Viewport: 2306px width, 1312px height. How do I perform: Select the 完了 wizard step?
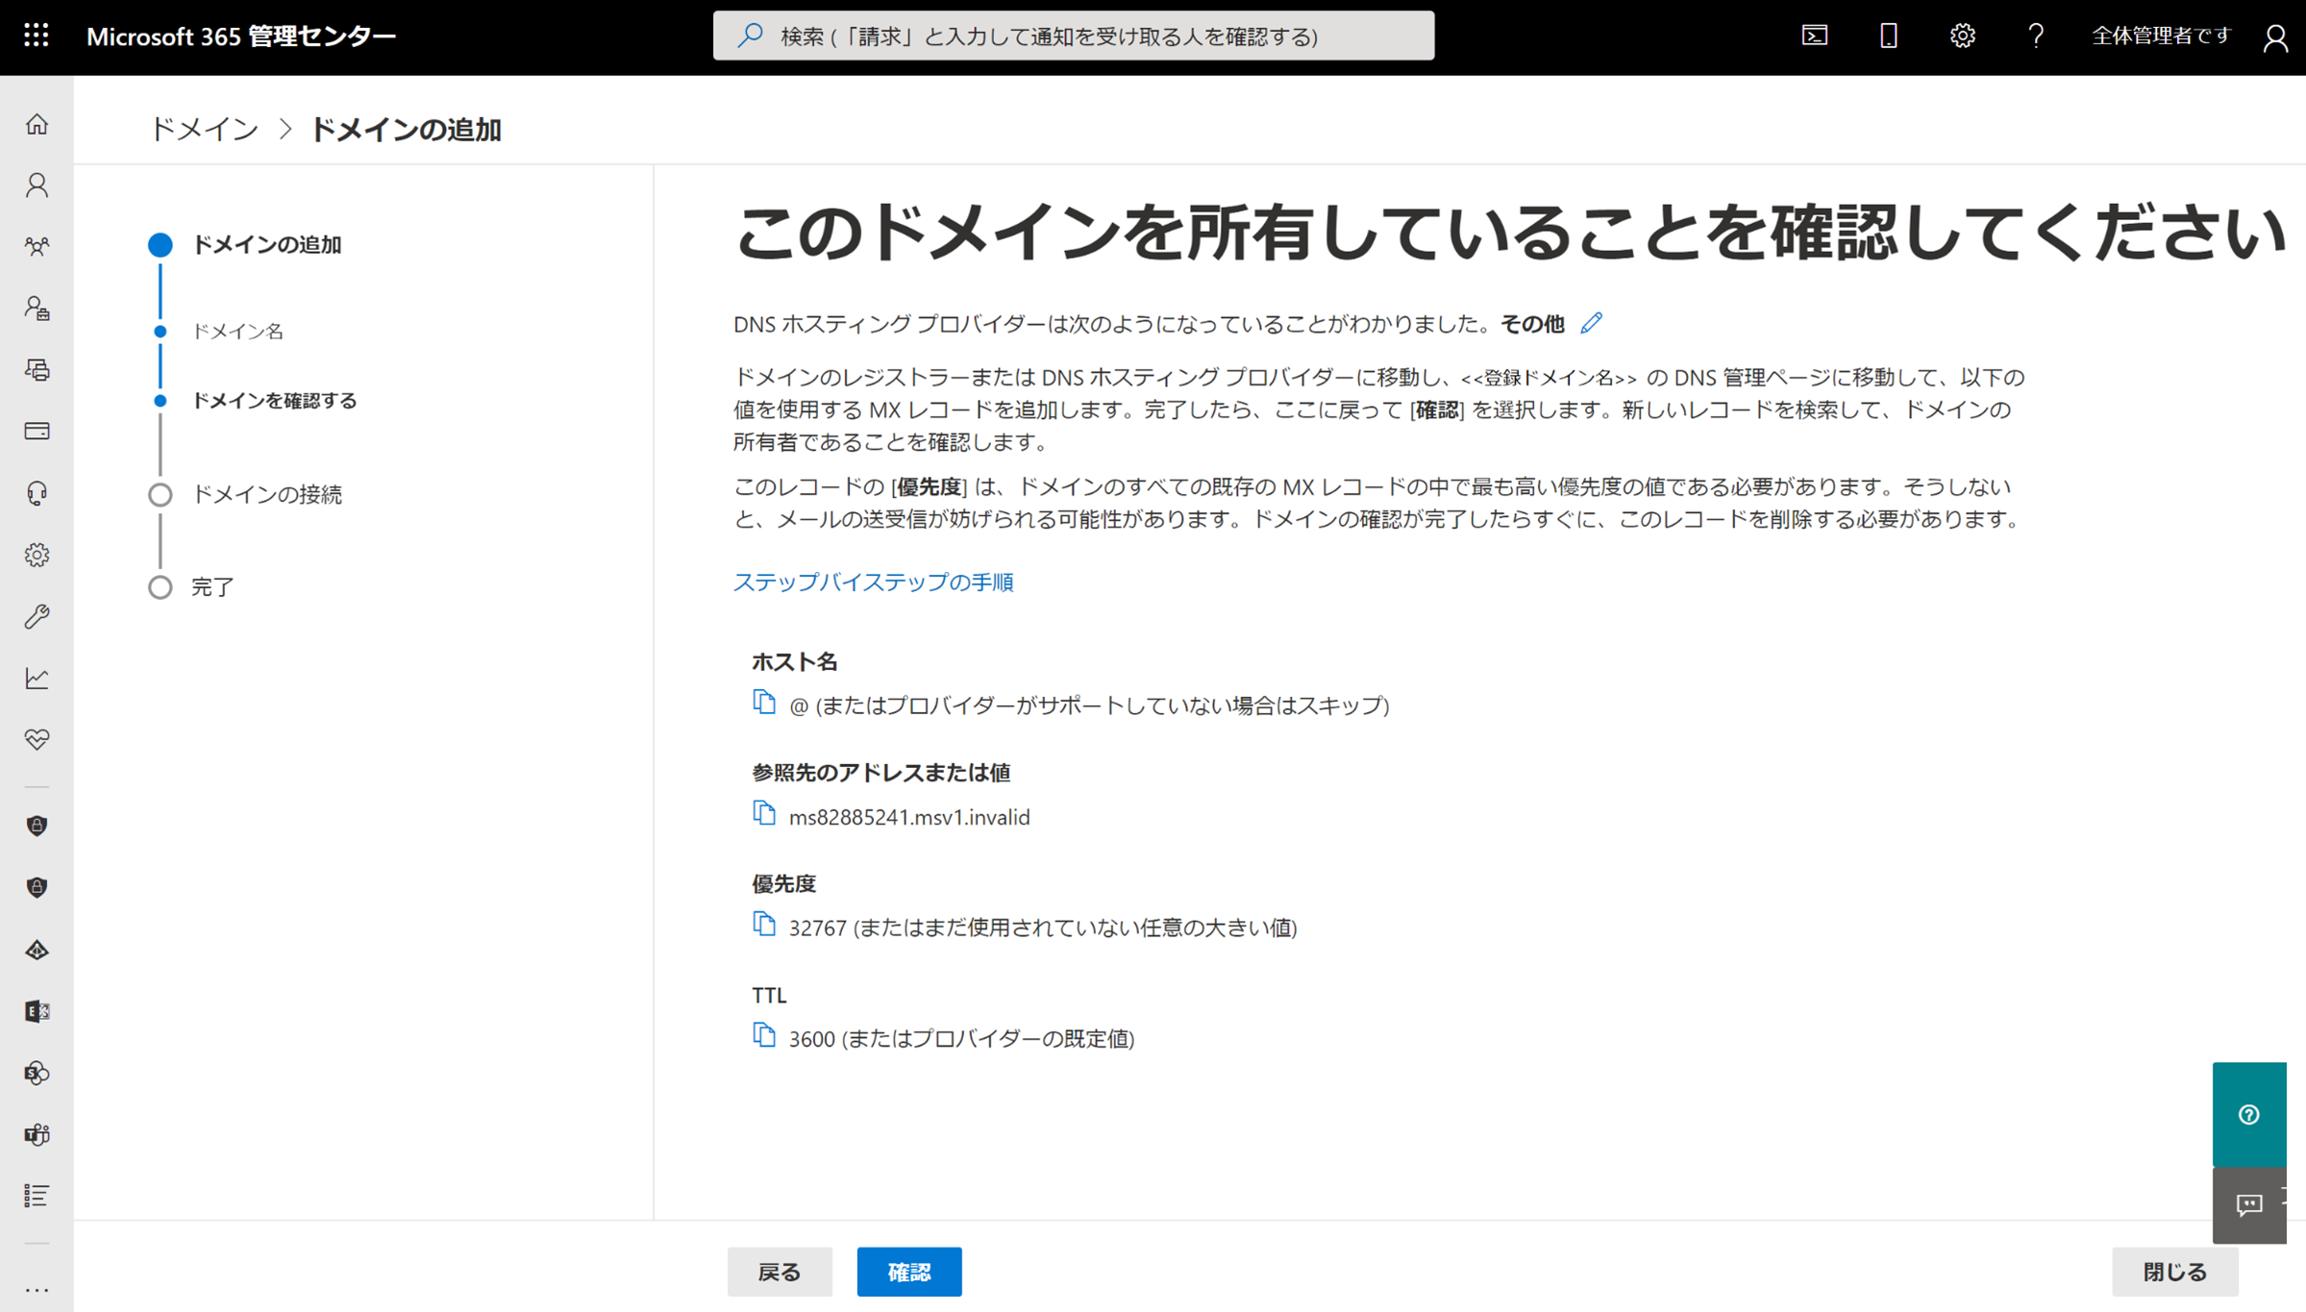pos(212,586)
